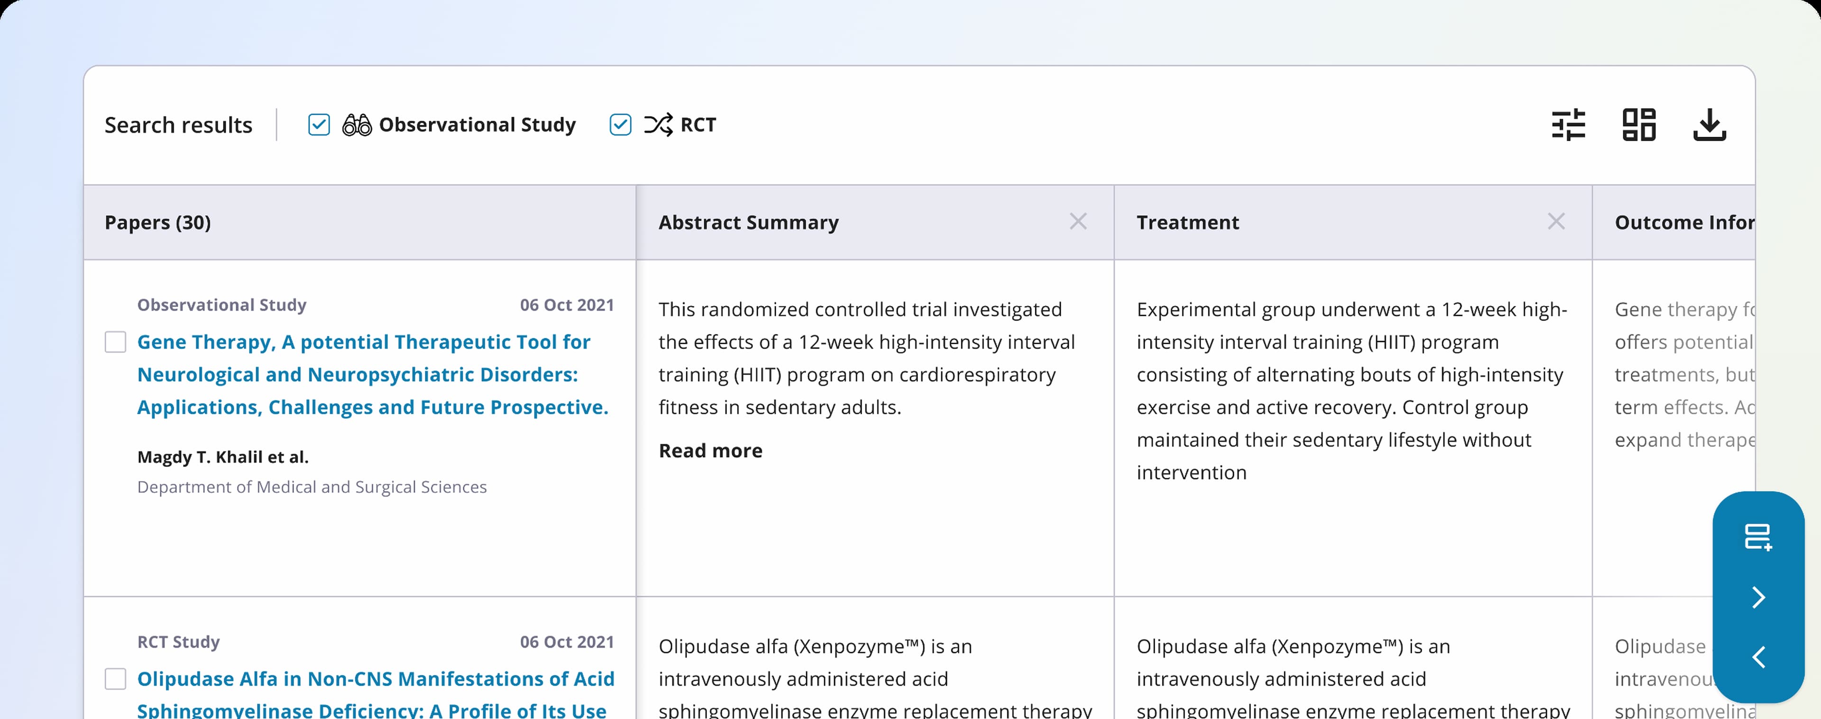This screenshot has width=1821, height=719.
Task: Select the Gene Therapy paper checkbox
Action: pos(115,342)
